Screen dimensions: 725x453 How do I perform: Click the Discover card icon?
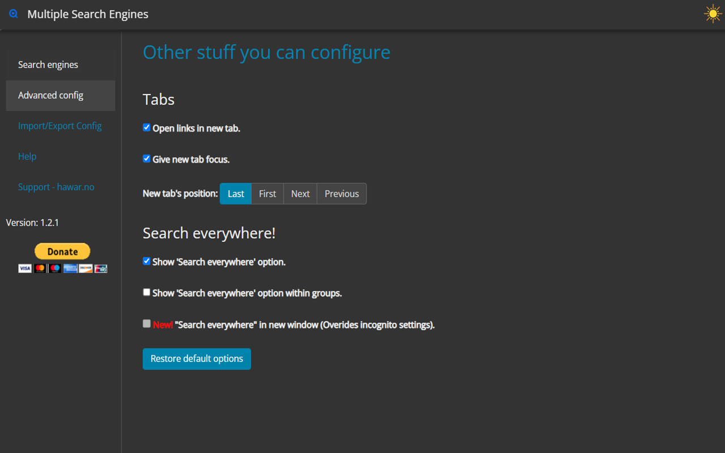85,268
